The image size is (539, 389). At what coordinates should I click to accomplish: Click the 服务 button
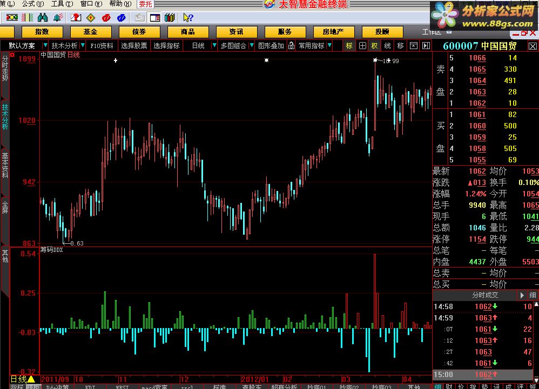click(285, 32)
